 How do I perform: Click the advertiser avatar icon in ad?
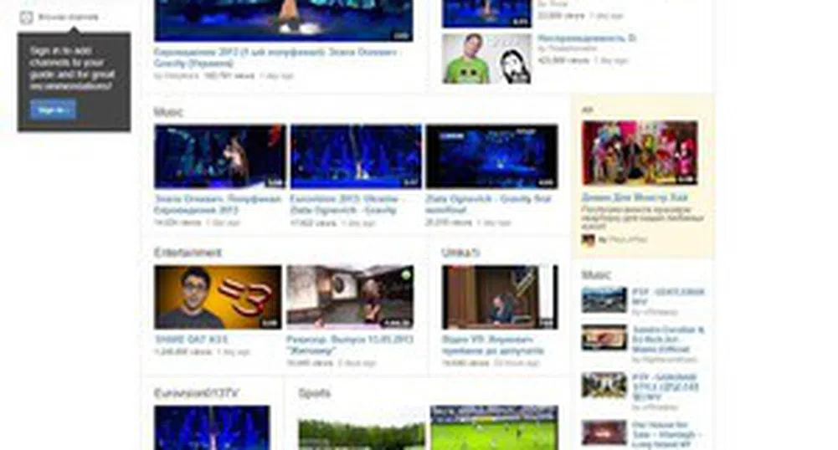click(x=589, y=240)
